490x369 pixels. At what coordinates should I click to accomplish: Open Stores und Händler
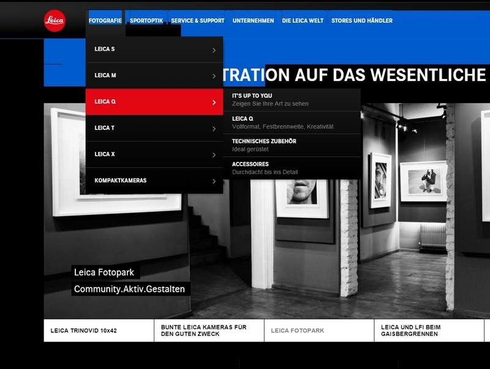(x=361, y=21)
